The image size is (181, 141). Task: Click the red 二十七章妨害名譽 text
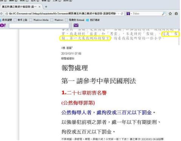84,93
